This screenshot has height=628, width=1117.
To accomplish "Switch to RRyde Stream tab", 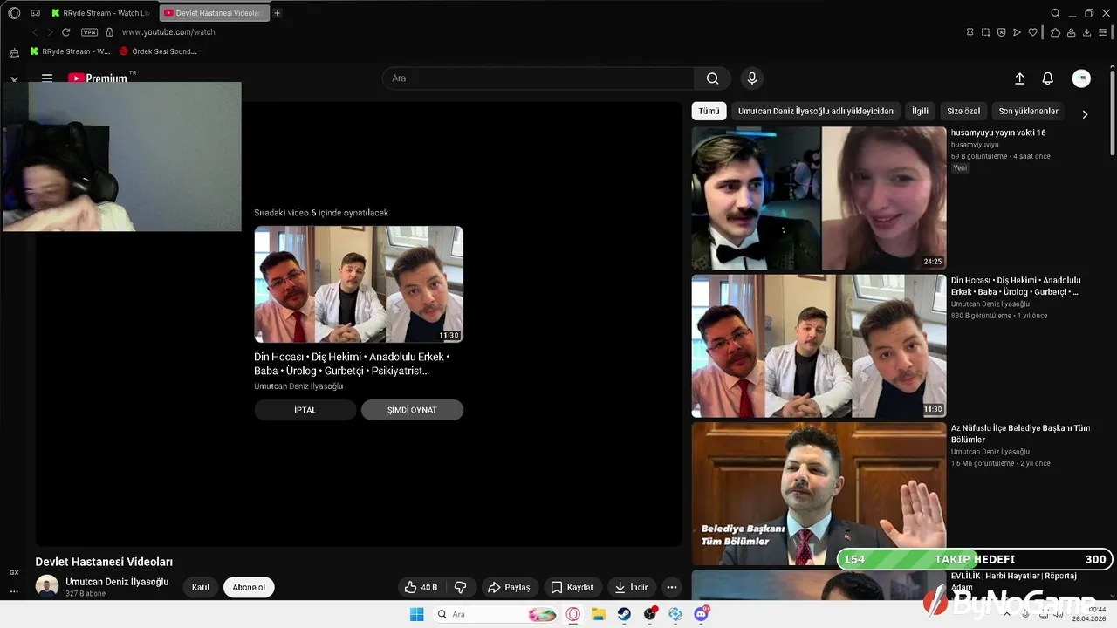I will point(101,13).
